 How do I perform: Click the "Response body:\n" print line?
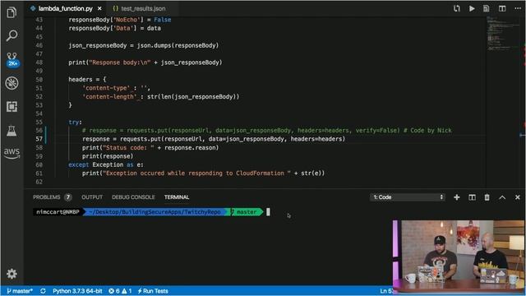tap(145, 62)
